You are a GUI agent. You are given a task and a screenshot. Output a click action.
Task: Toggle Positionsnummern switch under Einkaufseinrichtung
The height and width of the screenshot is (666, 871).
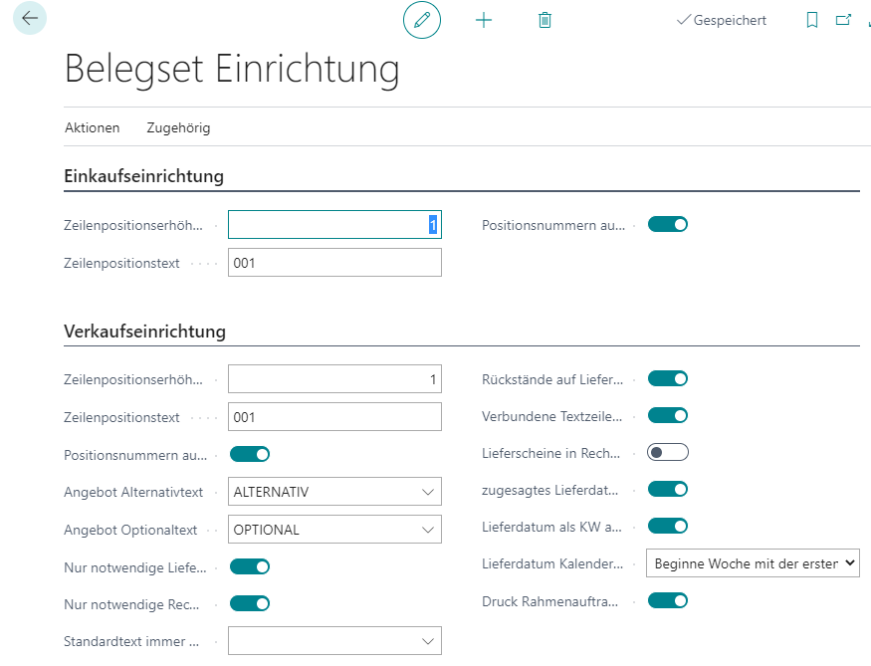point(667,225)
